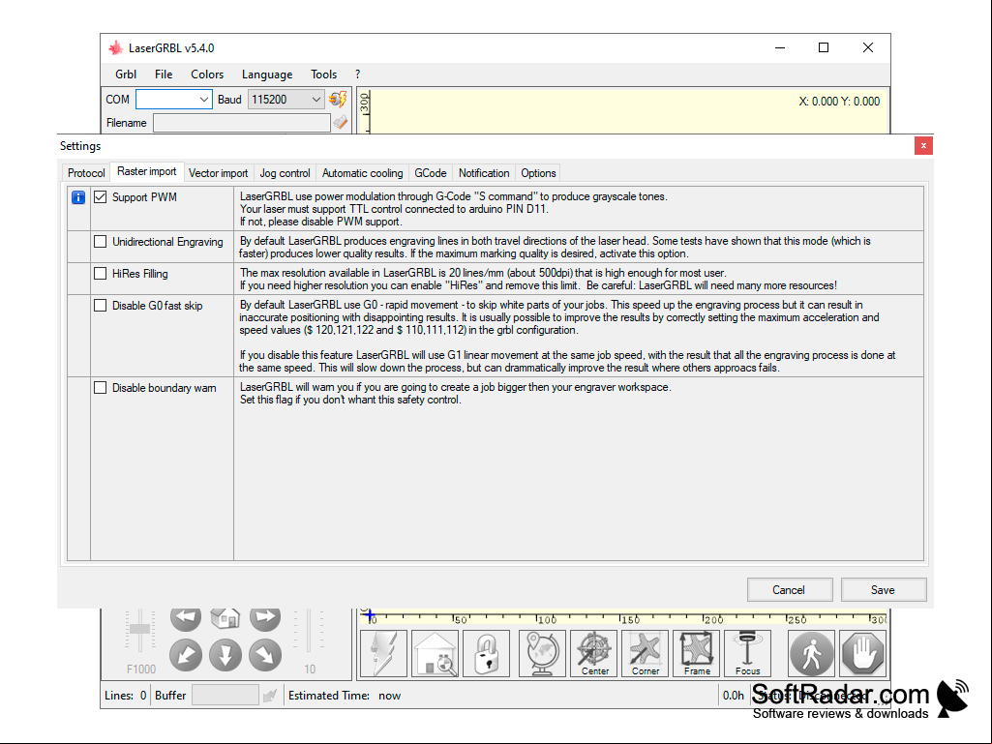The image size is (992, 744).
Task: Open the Tools menu
Action: point(324,74)
